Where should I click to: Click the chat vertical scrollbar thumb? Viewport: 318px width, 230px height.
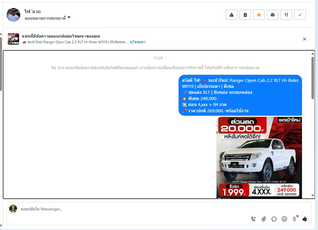313,78
